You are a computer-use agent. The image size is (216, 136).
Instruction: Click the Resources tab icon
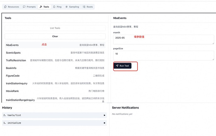coord(5,7)
